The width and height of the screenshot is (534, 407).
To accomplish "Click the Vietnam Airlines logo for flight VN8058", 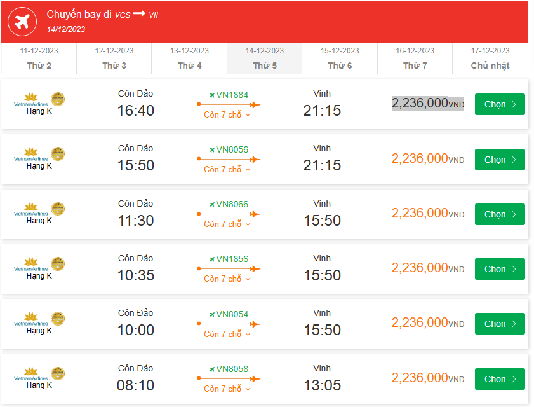I will coord(31,373).
